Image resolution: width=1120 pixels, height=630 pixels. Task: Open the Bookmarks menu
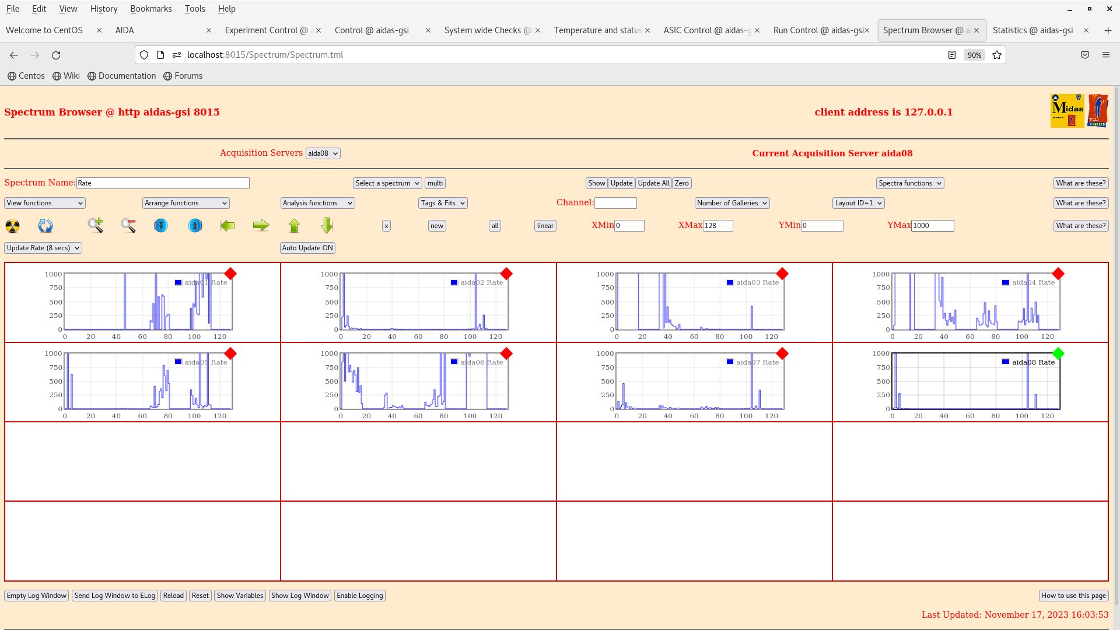coord(150,9)
